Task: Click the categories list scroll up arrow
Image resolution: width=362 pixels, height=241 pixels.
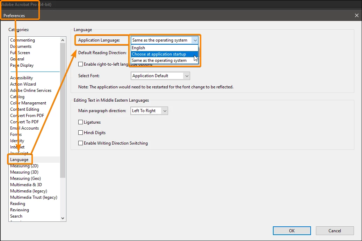Action: pyautogui.click(x=63, y=40)
